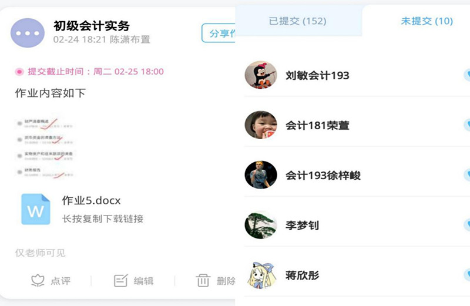Click the pink deadline dot icon
The image size is (470, 306).
[x=19, y=72]
